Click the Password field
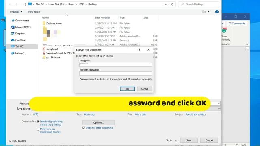This screenshot has height=146, width=260. tap(115, 64)
